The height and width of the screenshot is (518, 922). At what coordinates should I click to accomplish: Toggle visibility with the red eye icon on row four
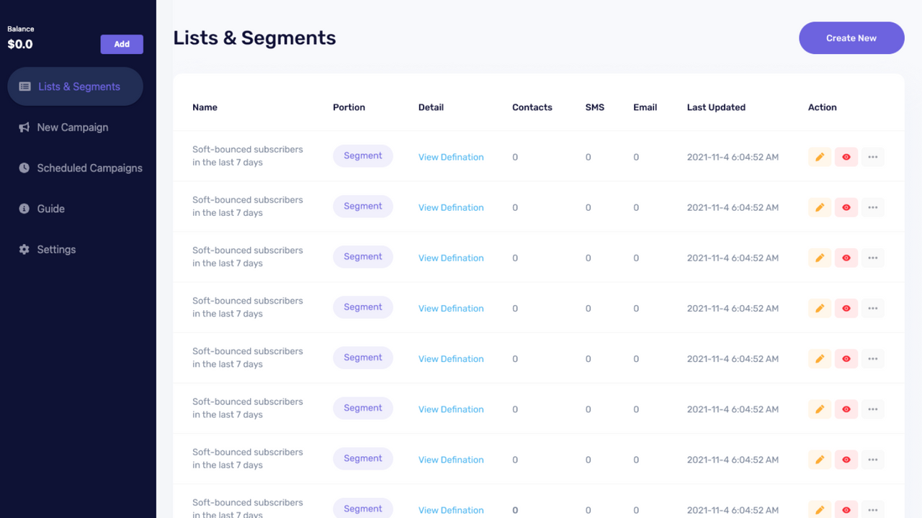click(x=846, y=307)
